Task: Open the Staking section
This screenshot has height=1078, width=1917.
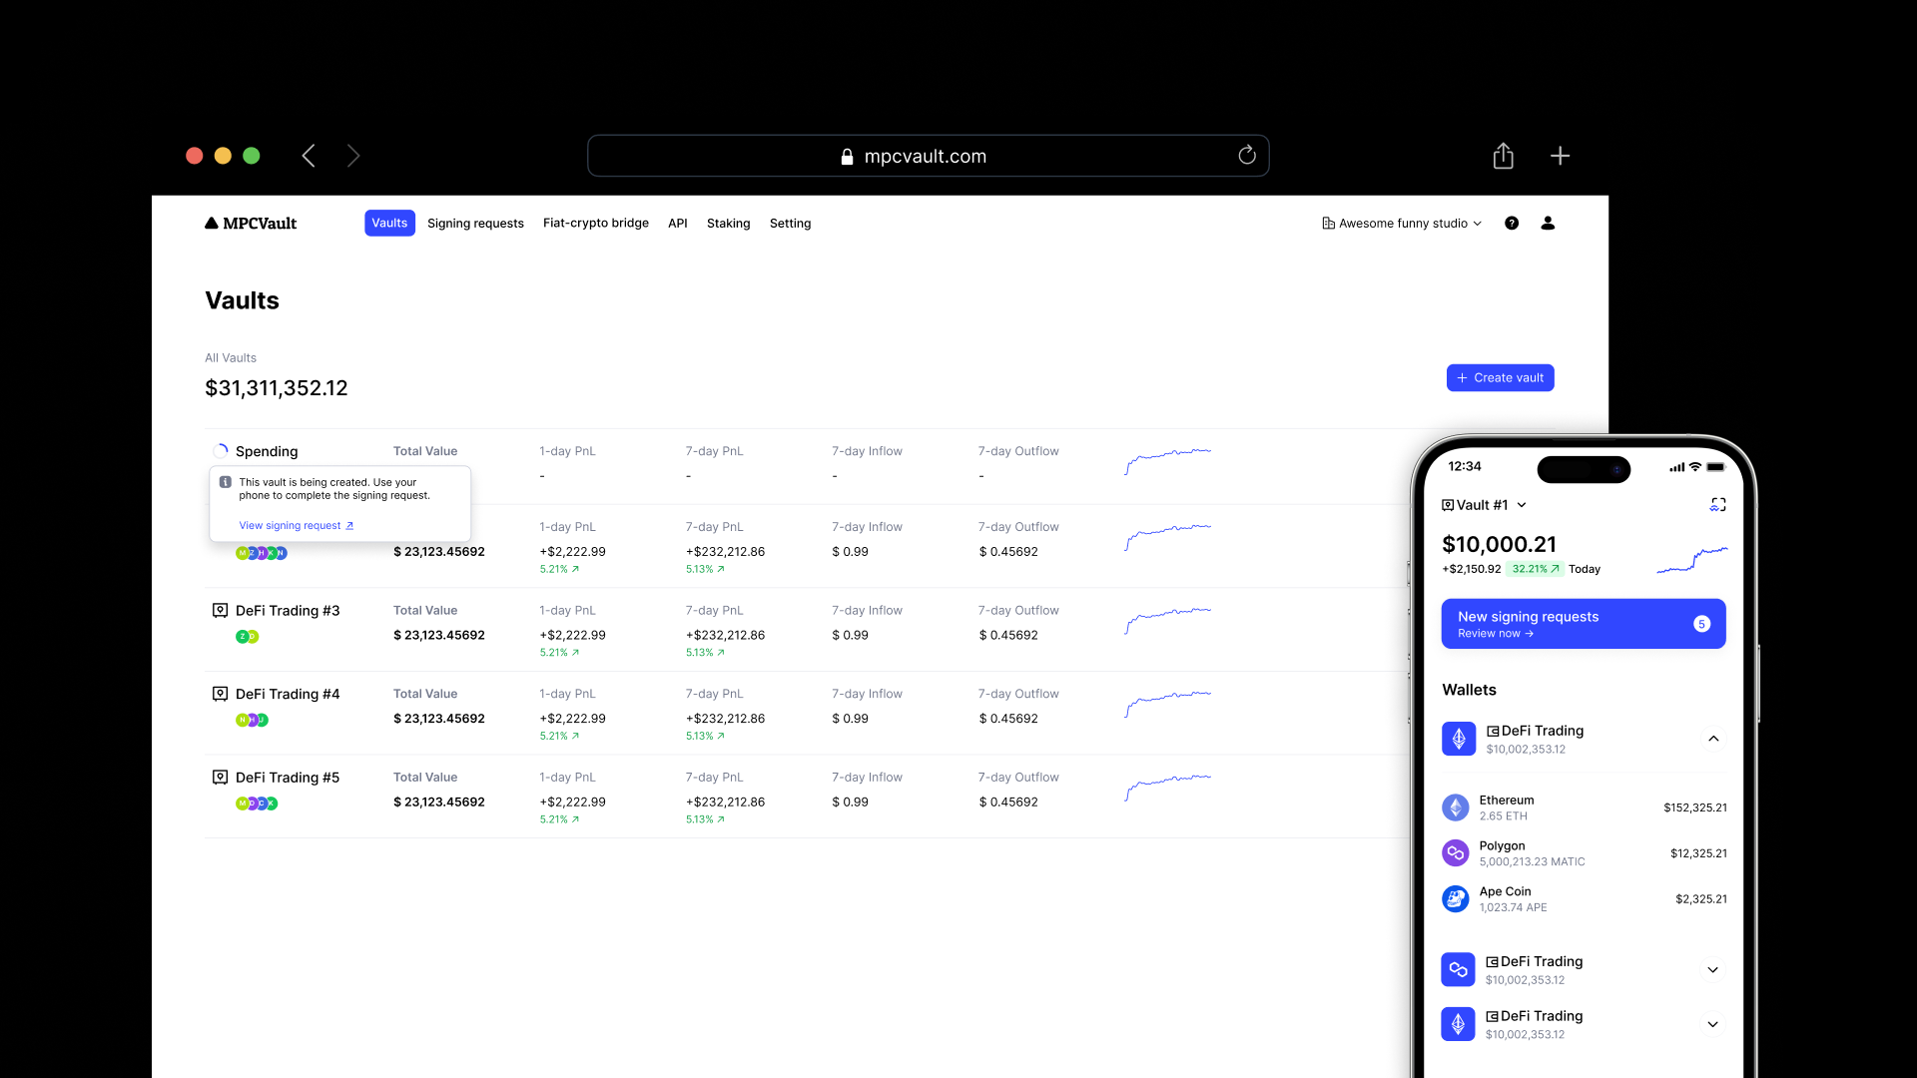Action: [728, 223]
